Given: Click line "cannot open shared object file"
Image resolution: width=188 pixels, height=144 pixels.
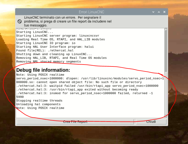Looking at the screenshot, I should coord(79,82).
